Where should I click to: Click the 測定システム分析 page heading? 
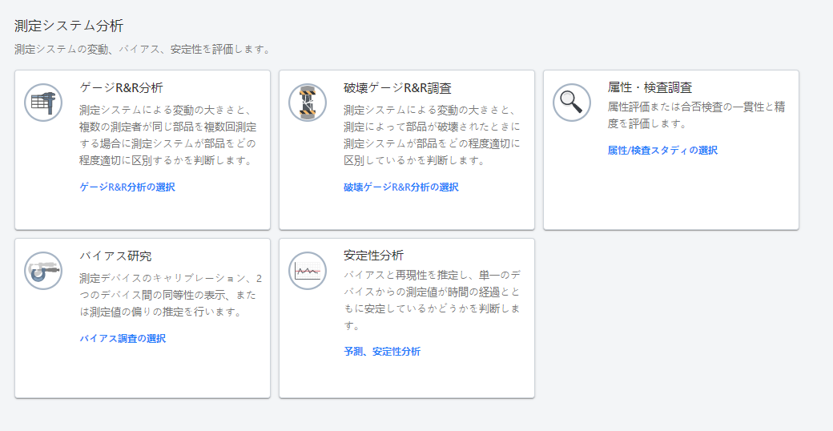(x=69, y=26)
